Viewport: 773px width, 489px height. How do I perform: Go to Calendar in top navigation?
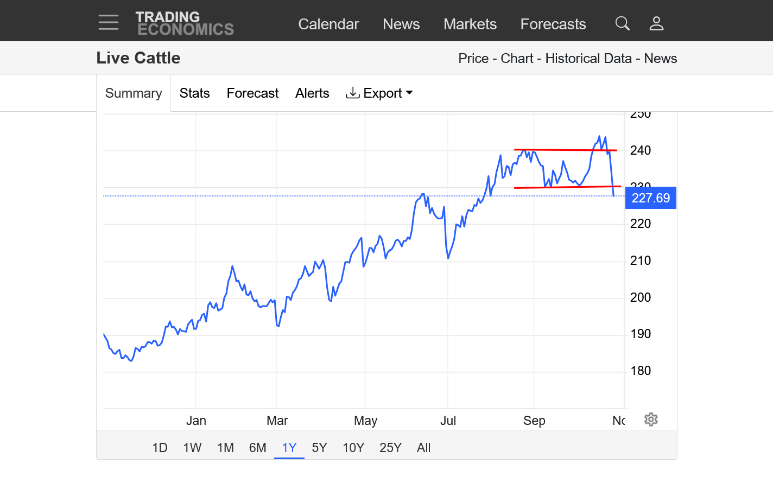tap(328, 24)
